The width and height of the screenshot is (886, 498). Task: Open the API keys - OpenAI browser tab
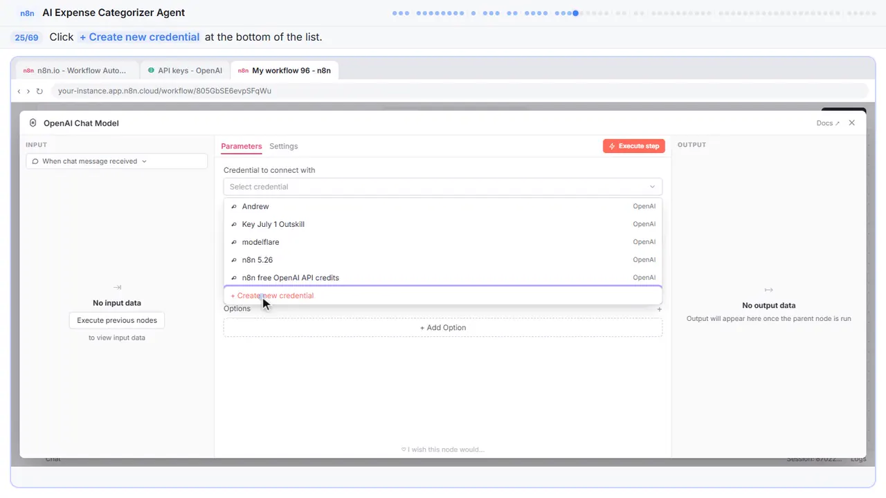185,71
